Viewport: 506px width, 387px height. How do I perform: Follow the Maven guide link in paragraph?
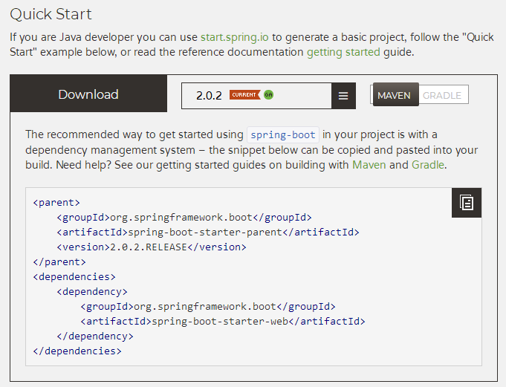pos(369,164)
